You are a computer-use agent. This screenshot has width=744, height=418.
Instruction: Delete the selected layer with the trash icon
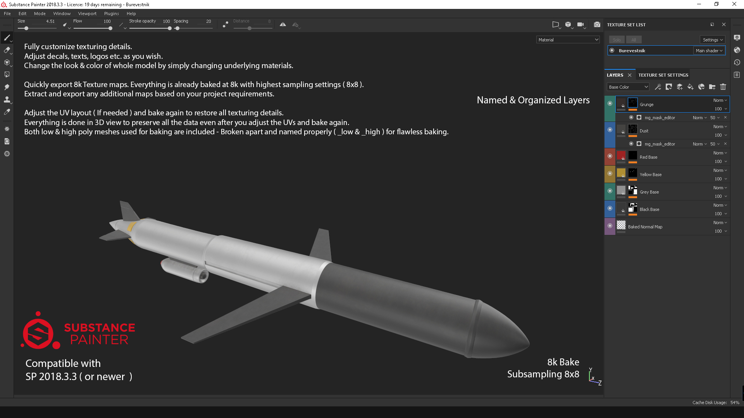[723, 87]
